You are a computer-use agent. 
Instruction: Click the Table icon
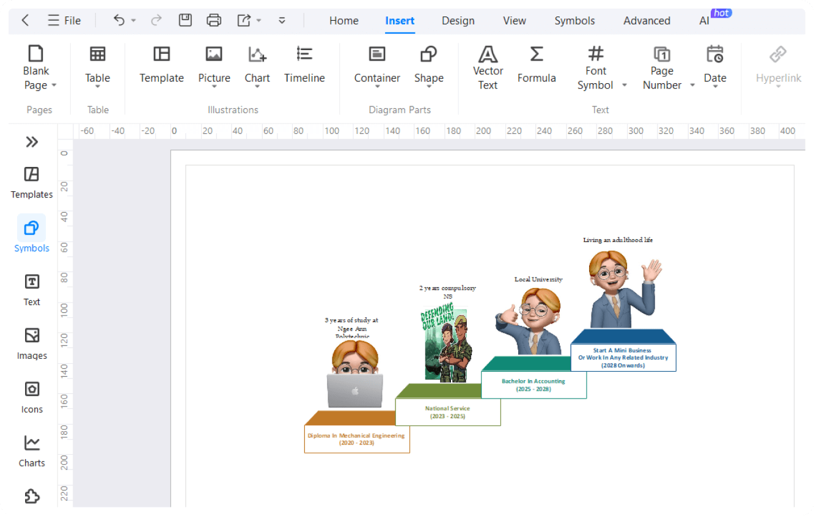(x=98, y=54)
